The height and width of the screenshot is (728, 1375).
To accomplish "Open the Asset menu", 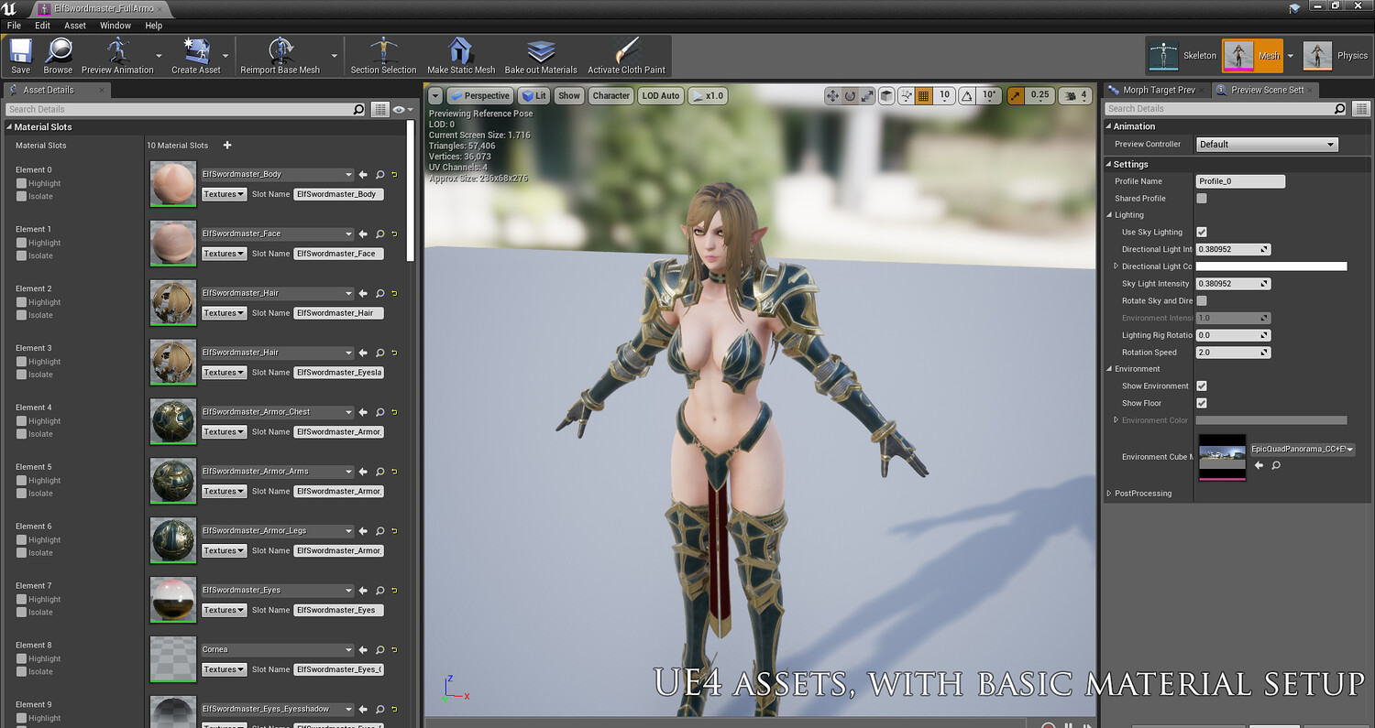I will 75,26.
